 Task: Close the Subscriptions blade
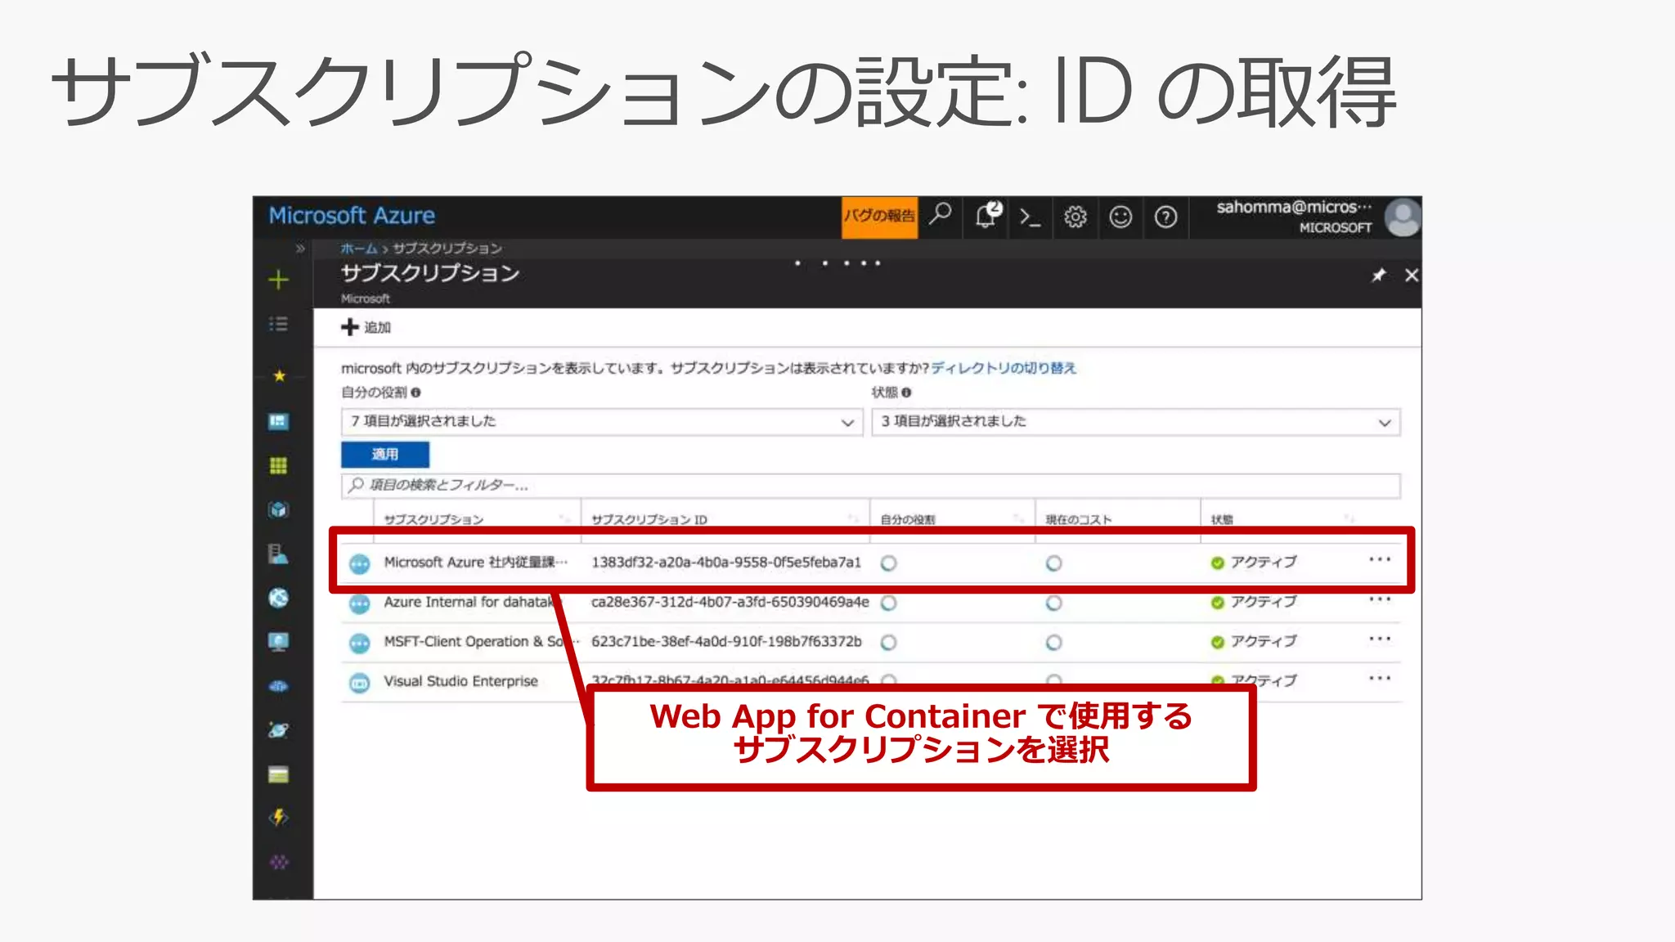tap(1412, 276)
